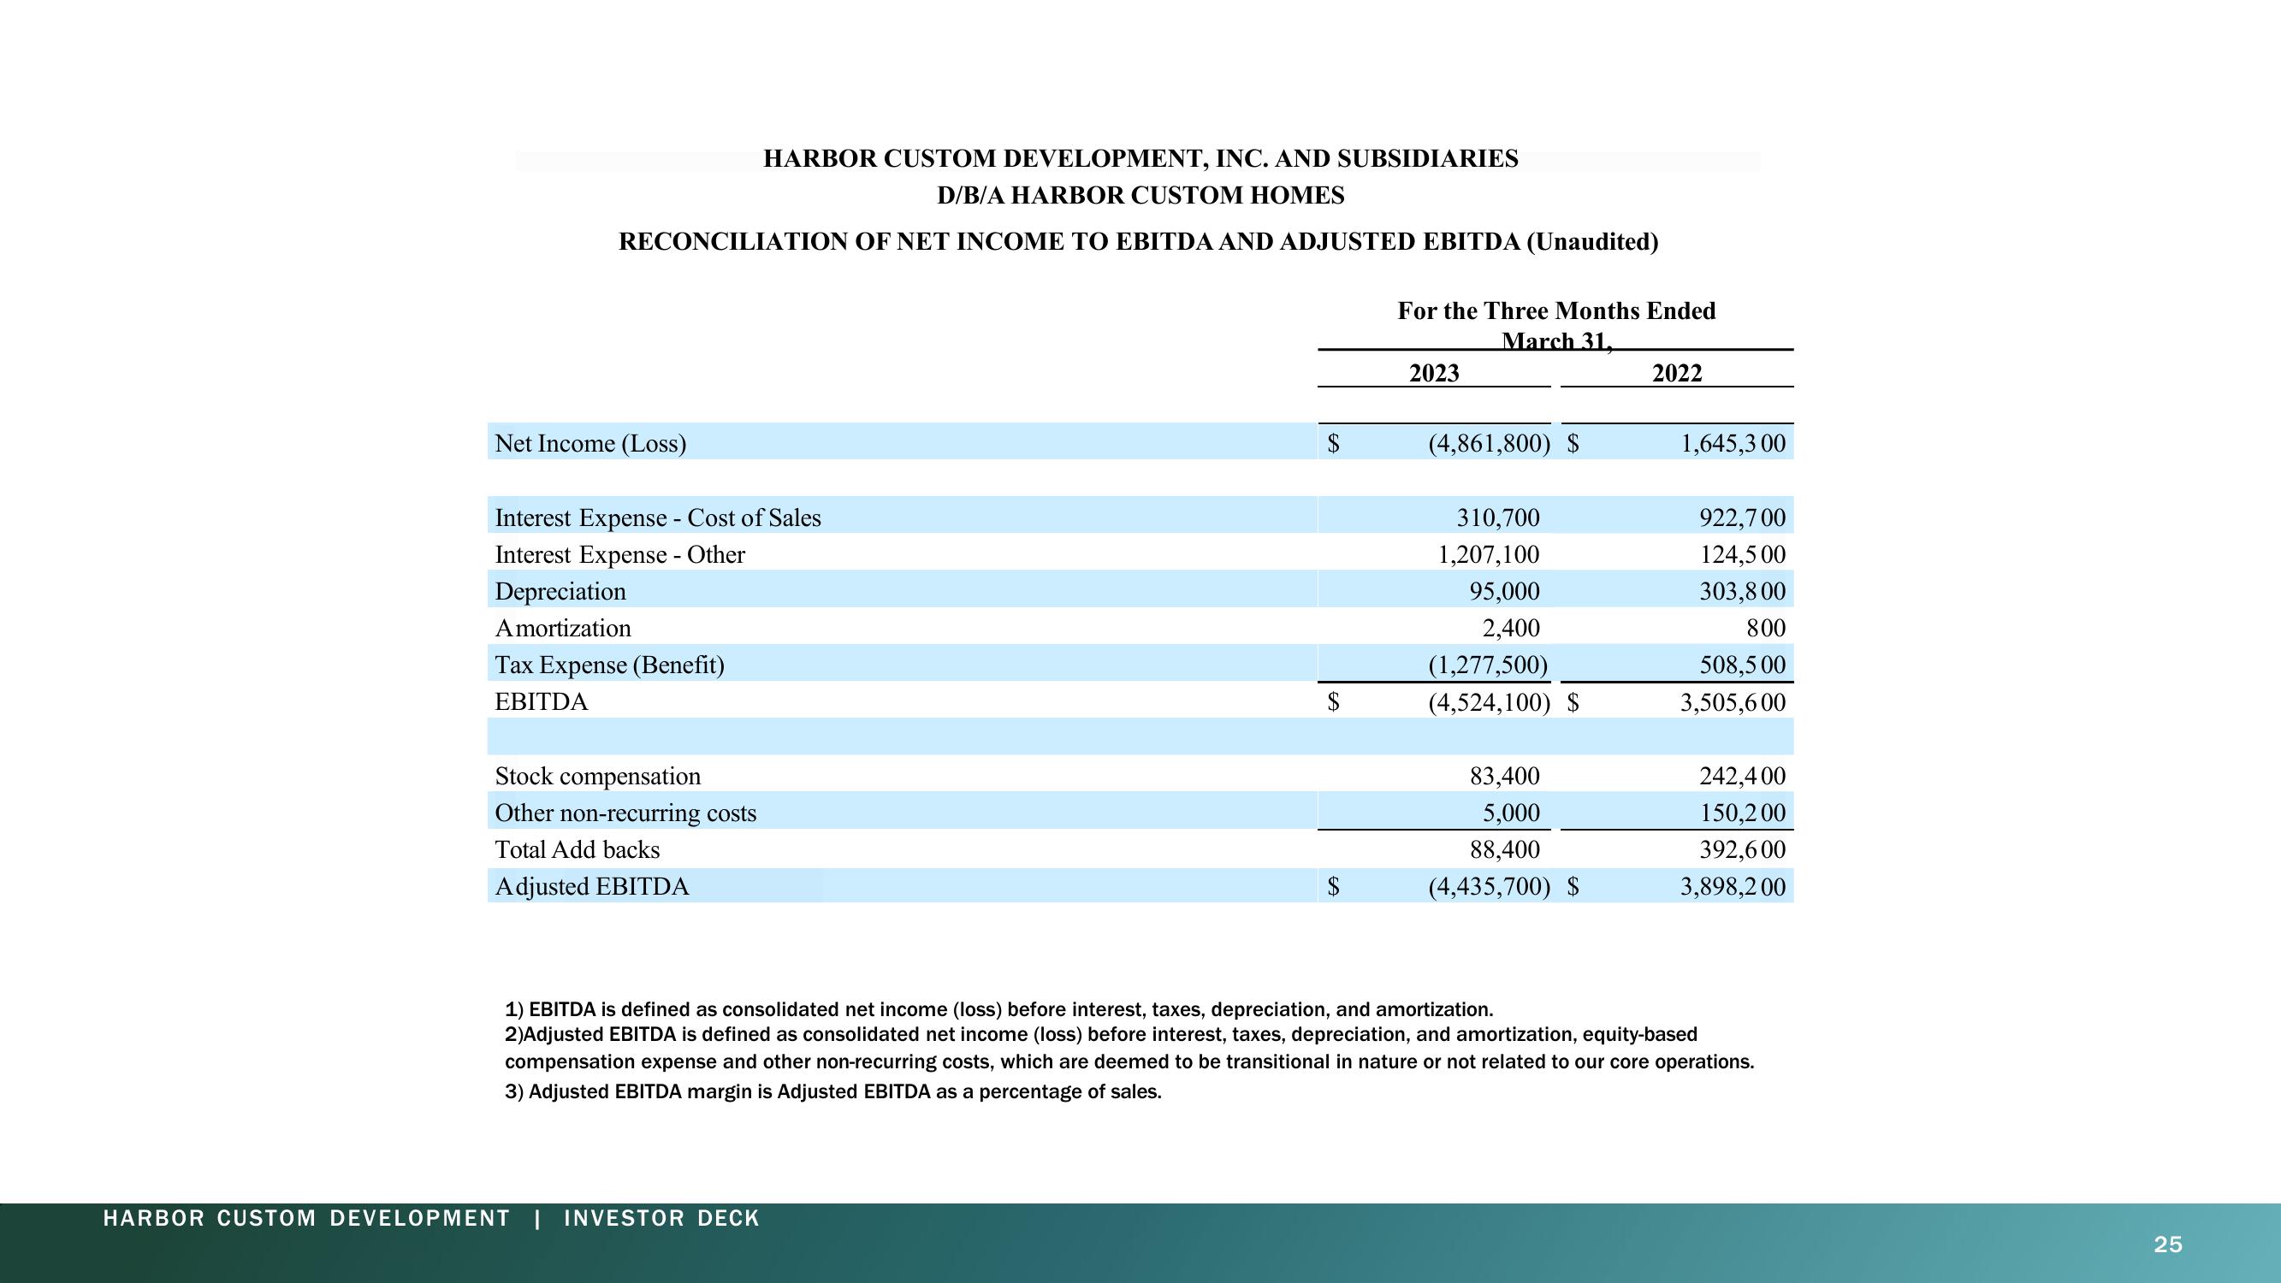Image resolution: width=2281 pixels, height=1283 pixels.
Task: Select 'Interest Expense - Other' label
Action: (619, 554)
